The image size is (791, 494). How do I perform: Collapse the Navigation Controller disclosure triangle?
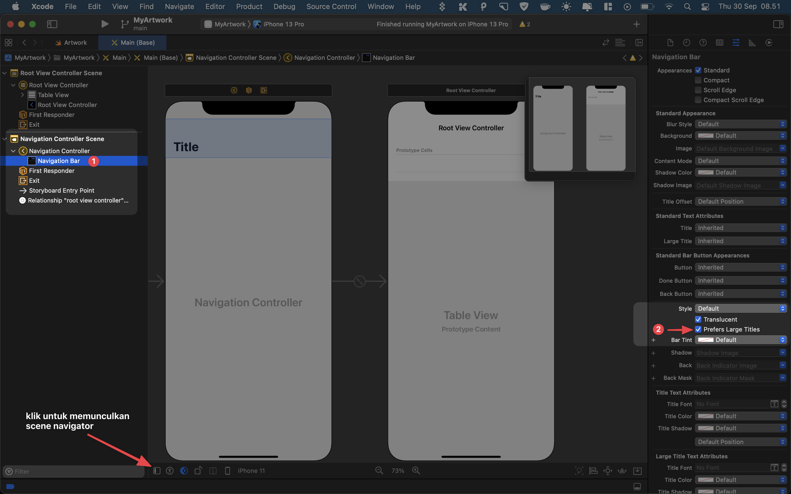[x=13, y=151]
